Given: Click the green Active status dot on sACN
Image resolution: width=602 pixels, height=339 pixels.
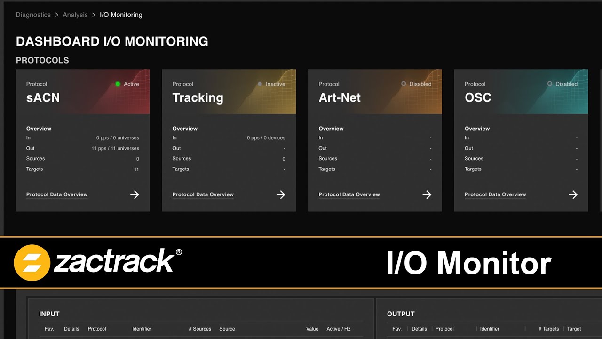Looking at the screenshot, I should coord(118,84).
